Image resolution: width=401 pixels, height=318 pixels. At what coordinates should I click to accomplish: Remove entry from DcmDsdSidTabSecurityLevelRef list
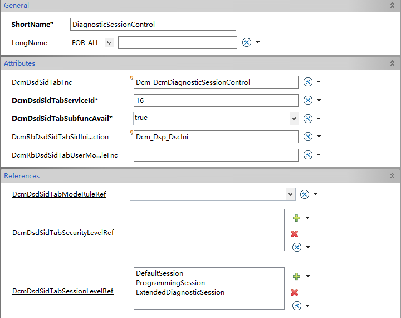(295, 234)
